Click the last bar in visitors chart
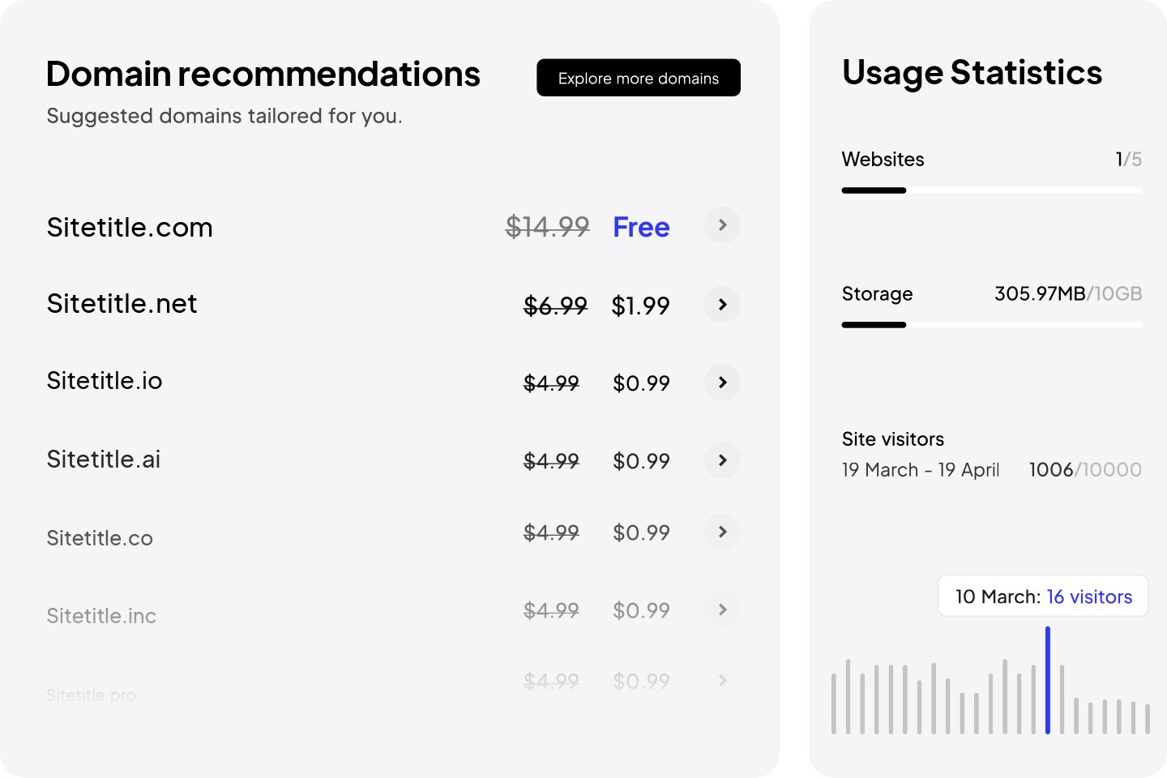Viewport: 1167px width, 778px height. (1148, 719)
